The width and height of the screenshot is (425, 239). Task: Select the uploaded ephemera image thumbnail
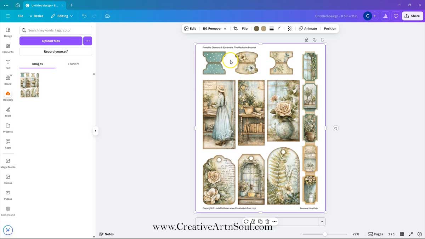[x=30, y=85]
